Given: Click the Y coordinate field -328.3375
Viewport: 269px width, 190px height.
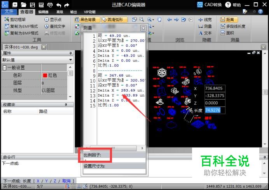Looking at the screenshot, I should (215, 96).
